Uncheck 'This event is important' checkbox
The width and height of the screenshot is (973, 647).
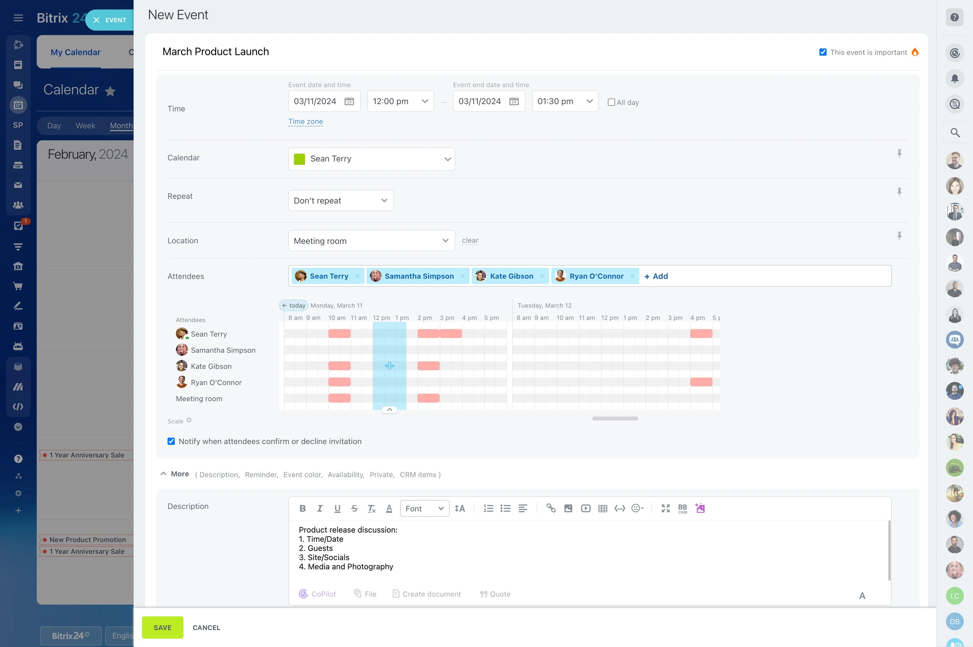pyautogui.click(x=822, y=52)
